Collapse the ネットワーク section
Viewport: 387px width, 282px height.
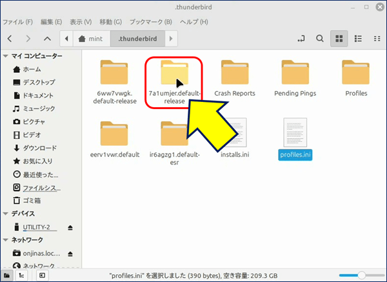coord(5,240)
